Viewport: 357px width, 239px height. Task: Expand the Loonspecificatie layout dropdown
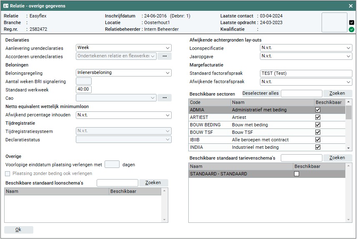pyautogui.click(x=306, y=48)
